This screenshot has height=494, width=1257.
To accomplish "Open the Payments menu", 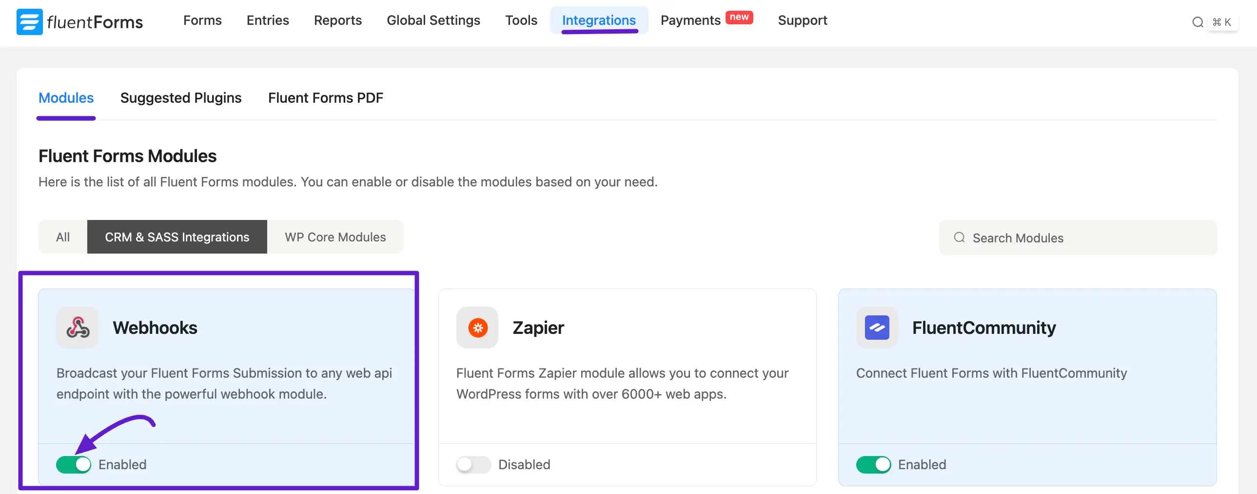I will pyautogui.click(x=690, y=20).
